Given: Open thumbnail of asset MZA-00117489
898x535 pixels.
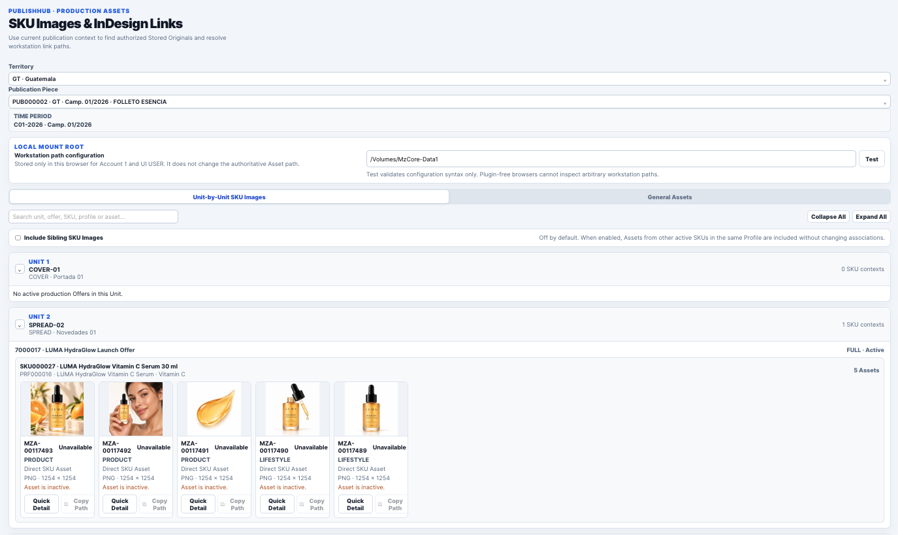Looking at the screenshot, I should coord(371,409).
